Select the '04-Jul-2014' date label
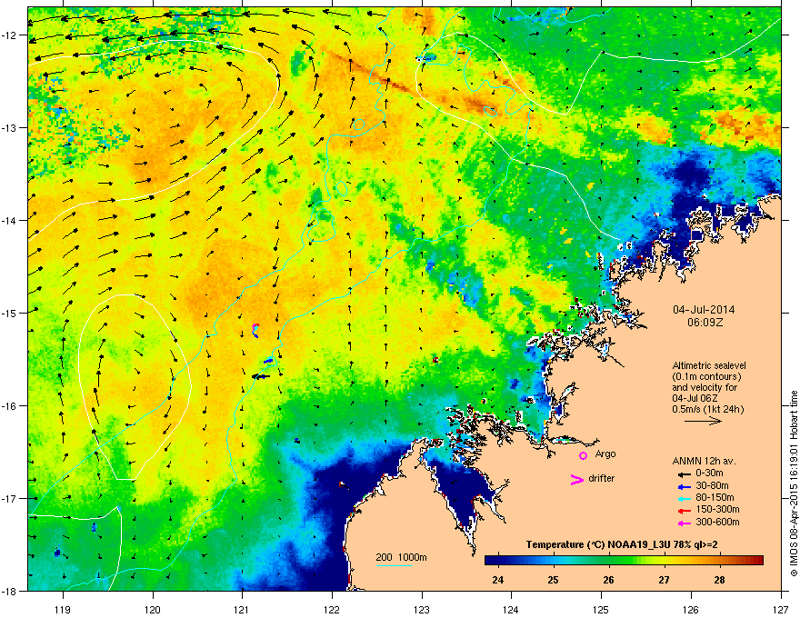The image size is (800, 618). tap(704, 310)
